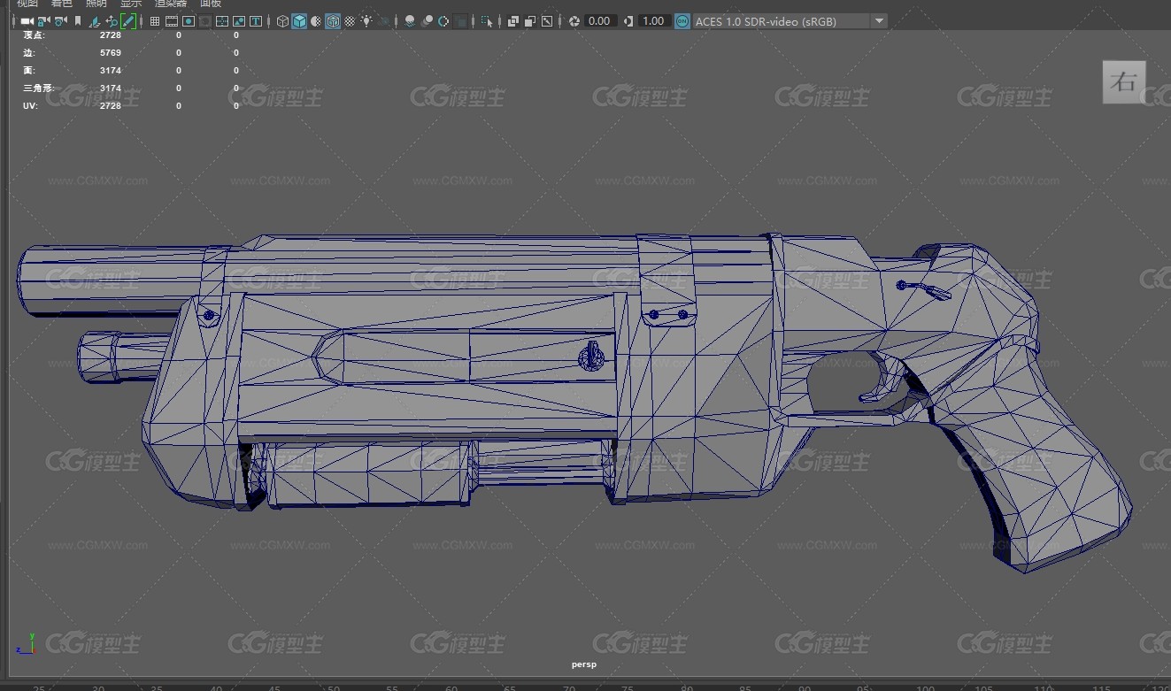Toggle the Film Gate icon
Screen dimensions: 1171x691
[x=172, y=21]
